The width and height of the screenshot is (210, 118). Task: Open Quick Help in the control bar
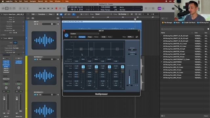10,9
